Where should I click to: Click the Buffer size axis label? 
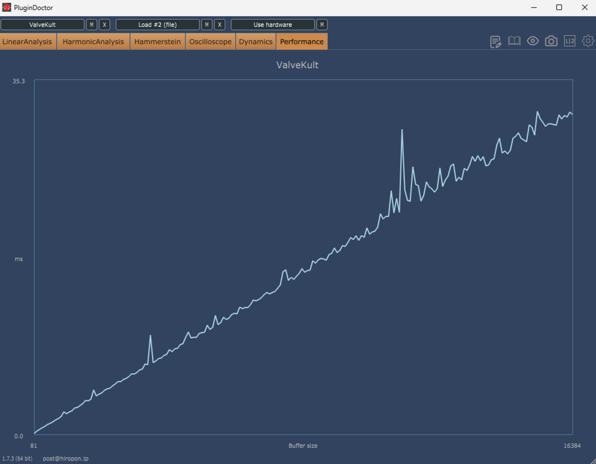(x=303, y=445)
